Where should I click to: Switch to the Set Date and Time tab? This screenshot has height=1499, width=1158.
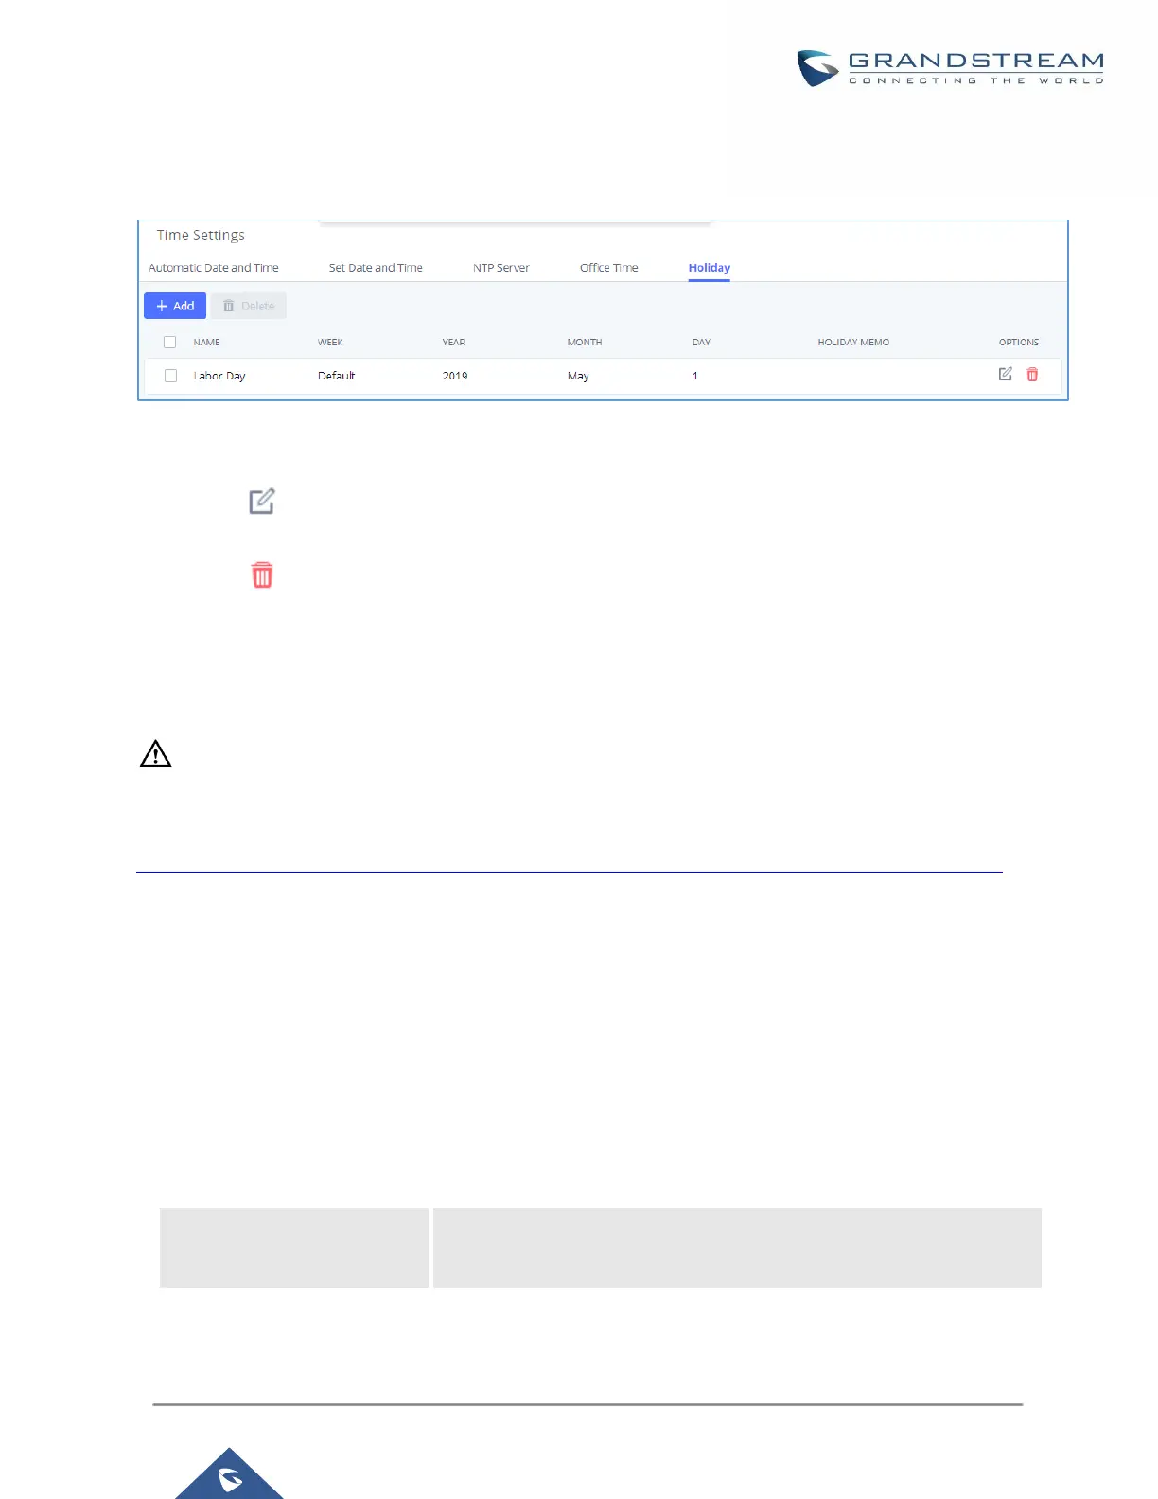376,268
